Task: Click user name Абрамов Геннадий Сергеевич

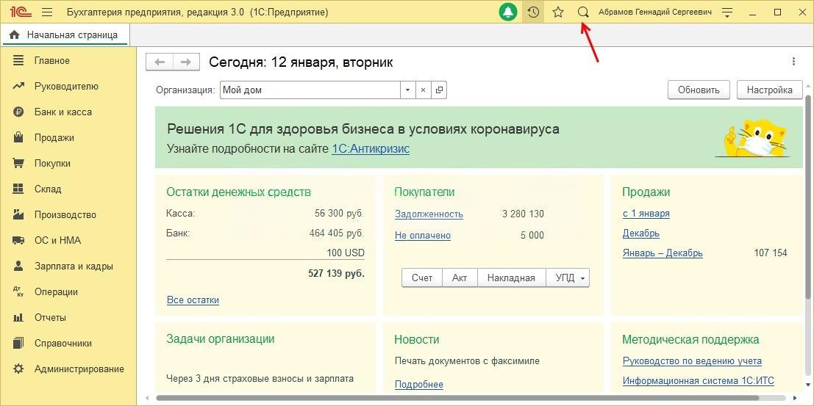Action: click(x=654, y=12)
